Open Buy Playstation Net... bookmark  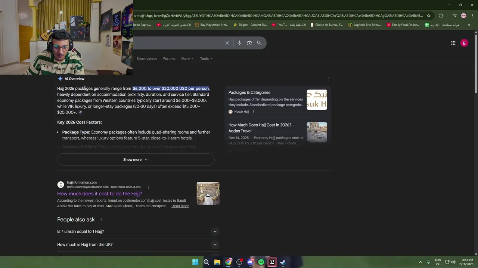(211, 25)
